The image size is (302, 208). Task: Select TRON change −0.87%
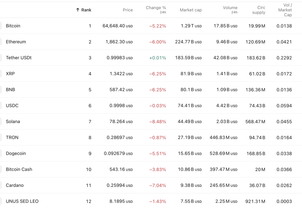(157, 137)
